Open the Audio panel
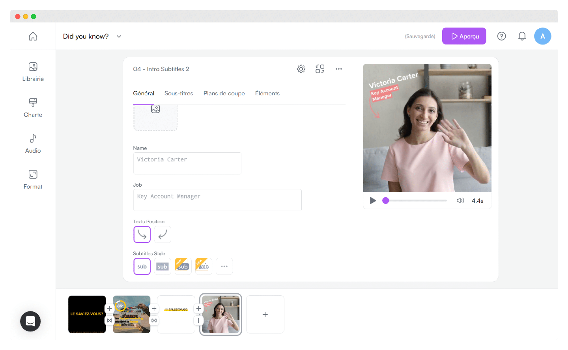Image resolution: width=568 pixels, height=350 pixels. 33,144
